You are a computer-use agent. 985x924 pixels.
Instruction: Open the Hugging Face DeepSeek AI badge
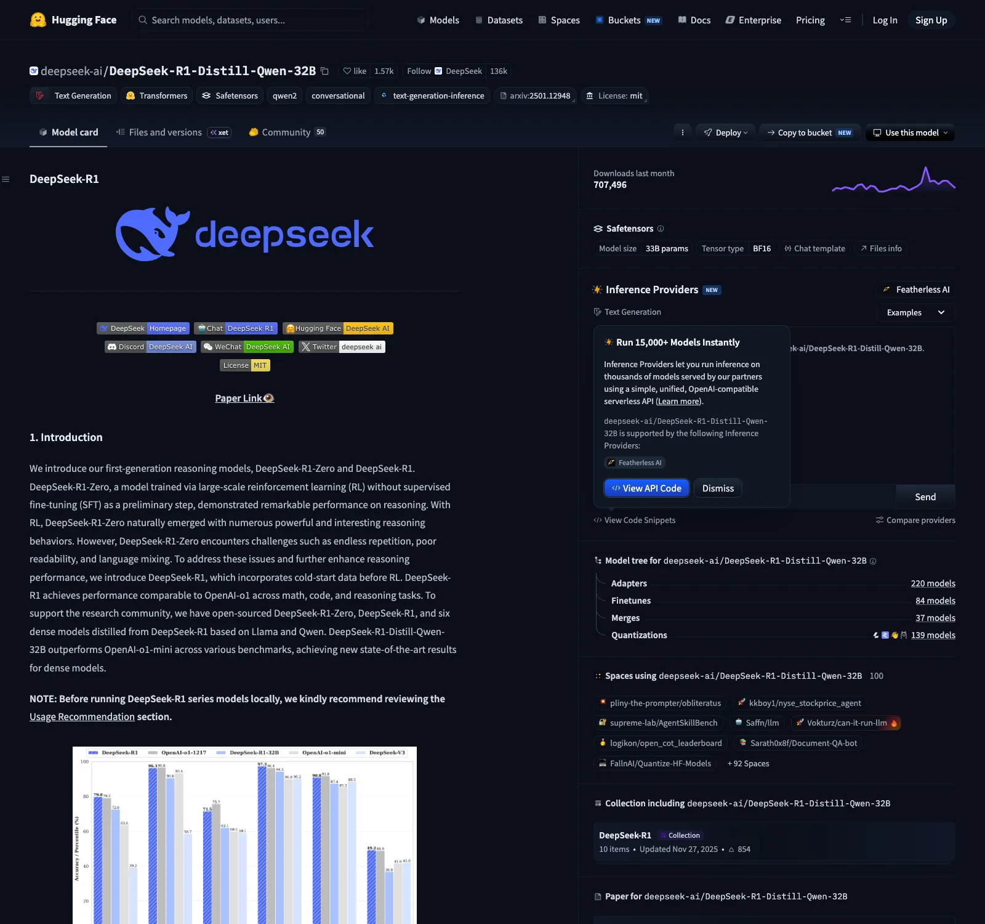338,328
